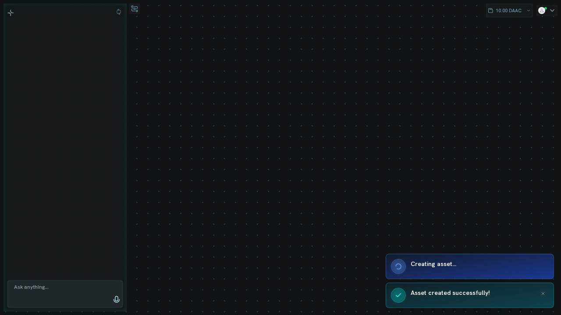Expand the 10.00 DAAC balance dropdown

[x=509, y=10]
